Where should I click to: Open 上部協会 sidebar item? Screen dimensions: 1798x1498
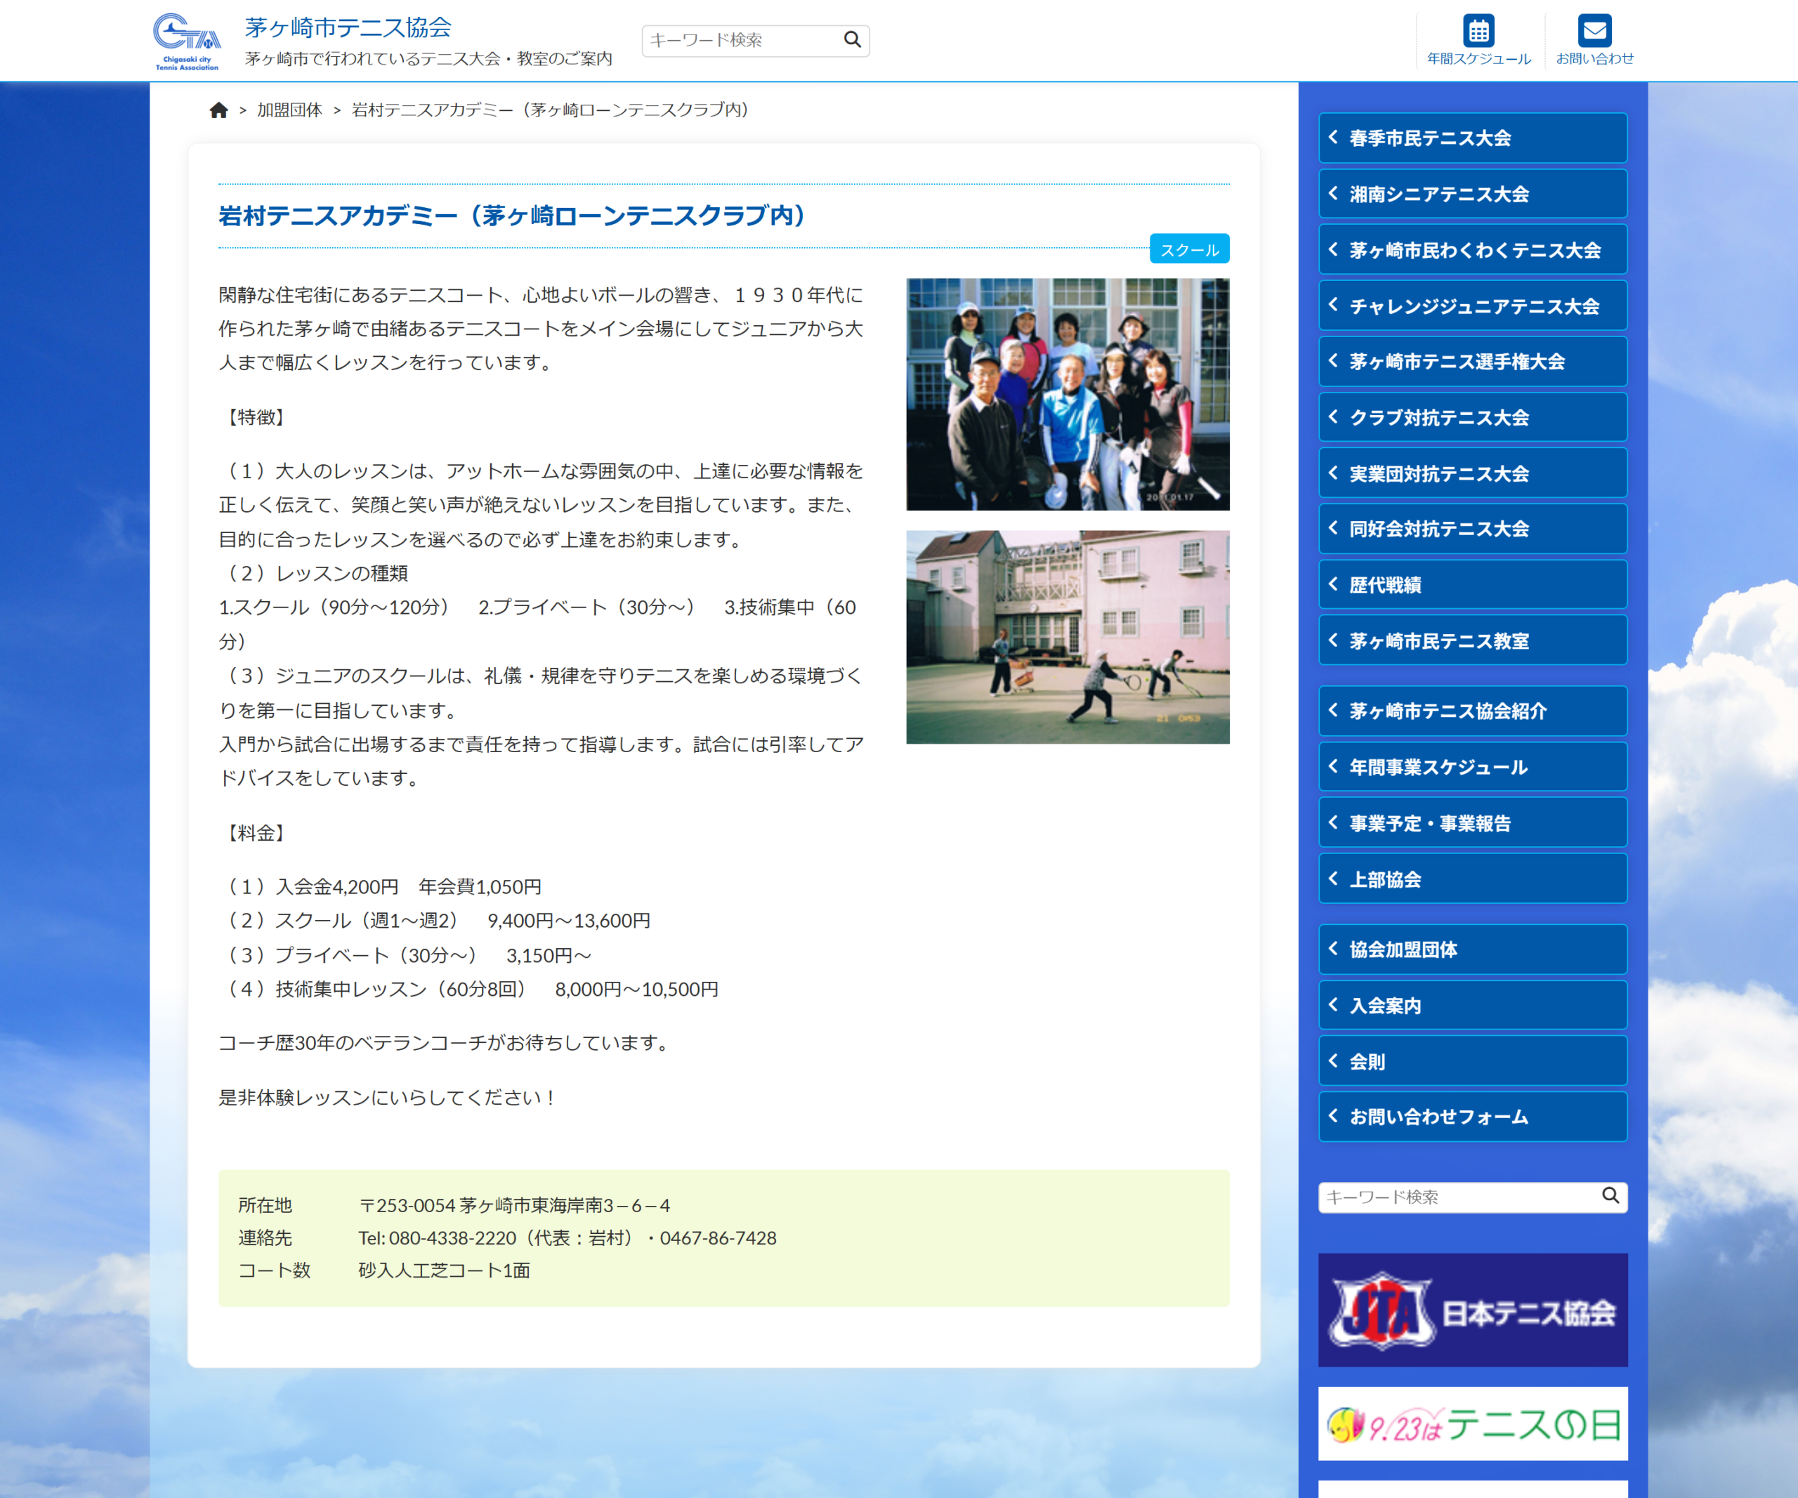(x=1473, y=879)
